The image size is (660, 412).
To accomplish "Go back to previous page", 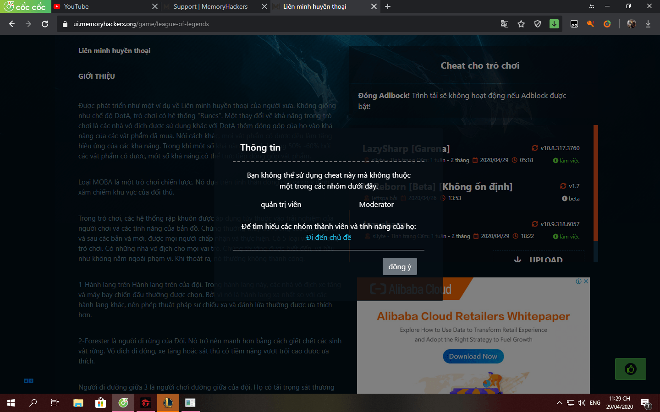I will pyautogui.click(x=12, y=24).
